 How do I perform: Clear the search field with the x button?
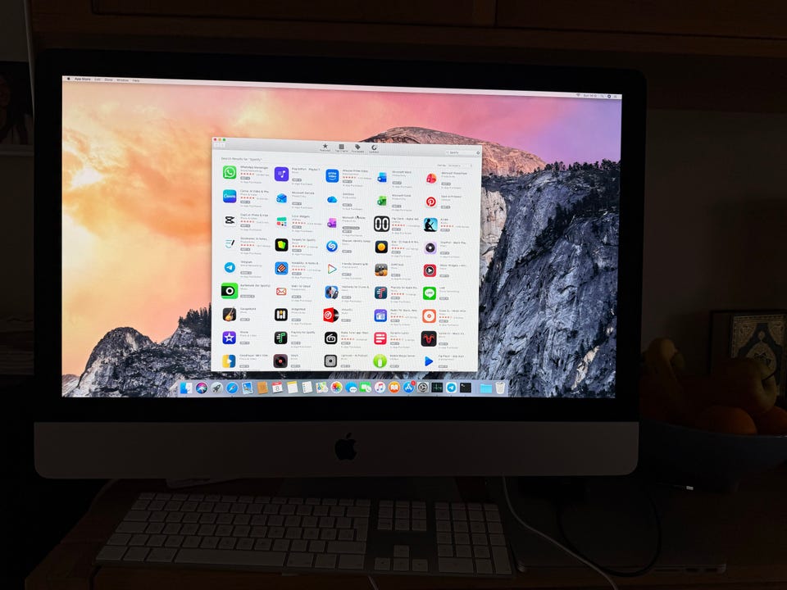click(x=478, y=153)
